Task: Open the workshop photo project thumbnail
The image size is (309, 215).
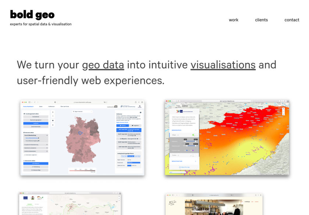Action: (214, 204)
